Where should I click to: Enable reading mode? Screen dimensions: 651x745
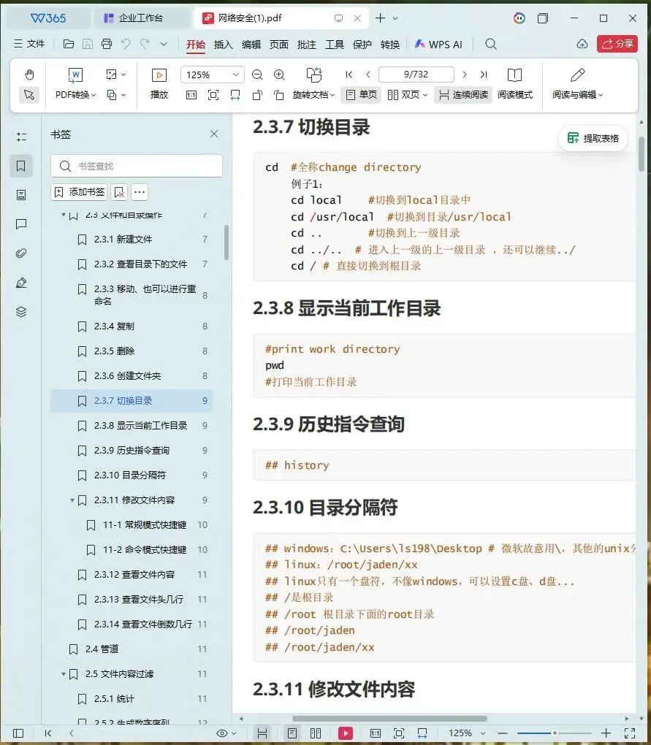pyautogui.click(x=515, y=83)
